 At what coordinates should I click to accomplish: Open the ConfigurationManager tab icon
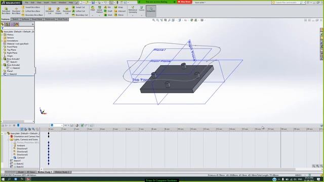[12, 24]
